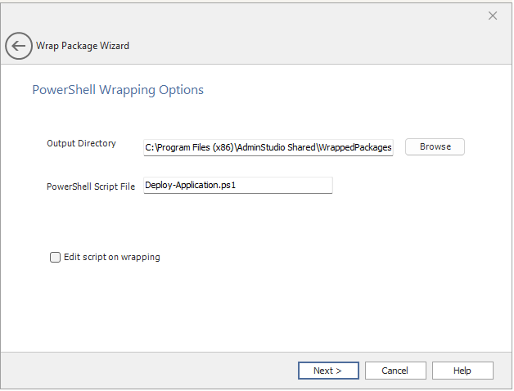Screen dimensions: 514x391
Task: Click the 'C:\' drive prefix in output path
Action: (x=151, y=147)
